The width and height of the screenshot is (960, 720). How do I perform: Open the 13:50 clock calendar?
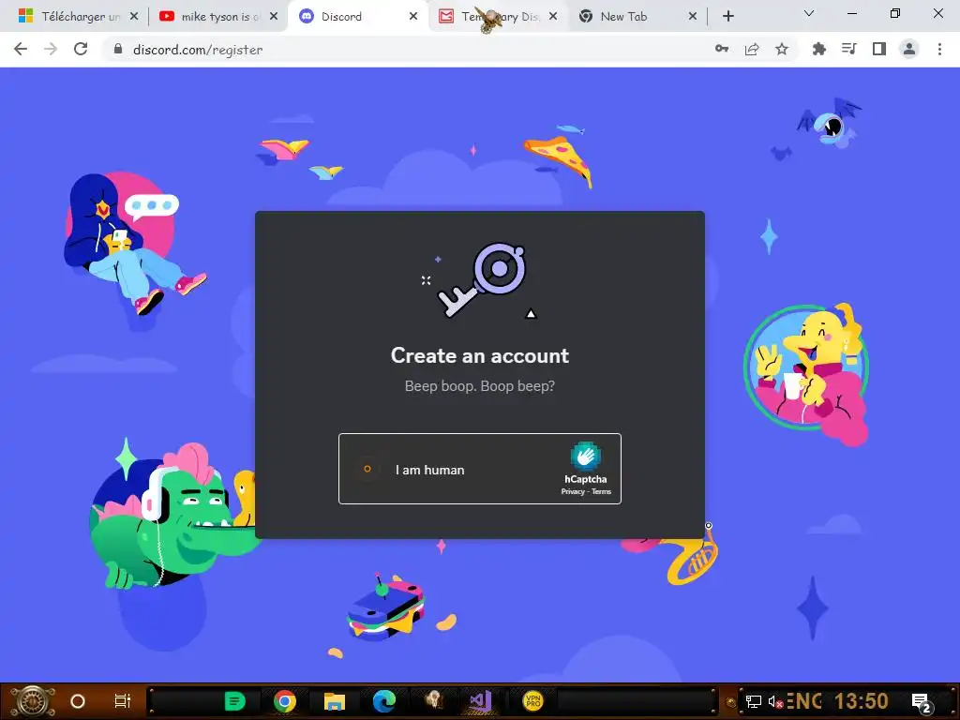point(862,701)
